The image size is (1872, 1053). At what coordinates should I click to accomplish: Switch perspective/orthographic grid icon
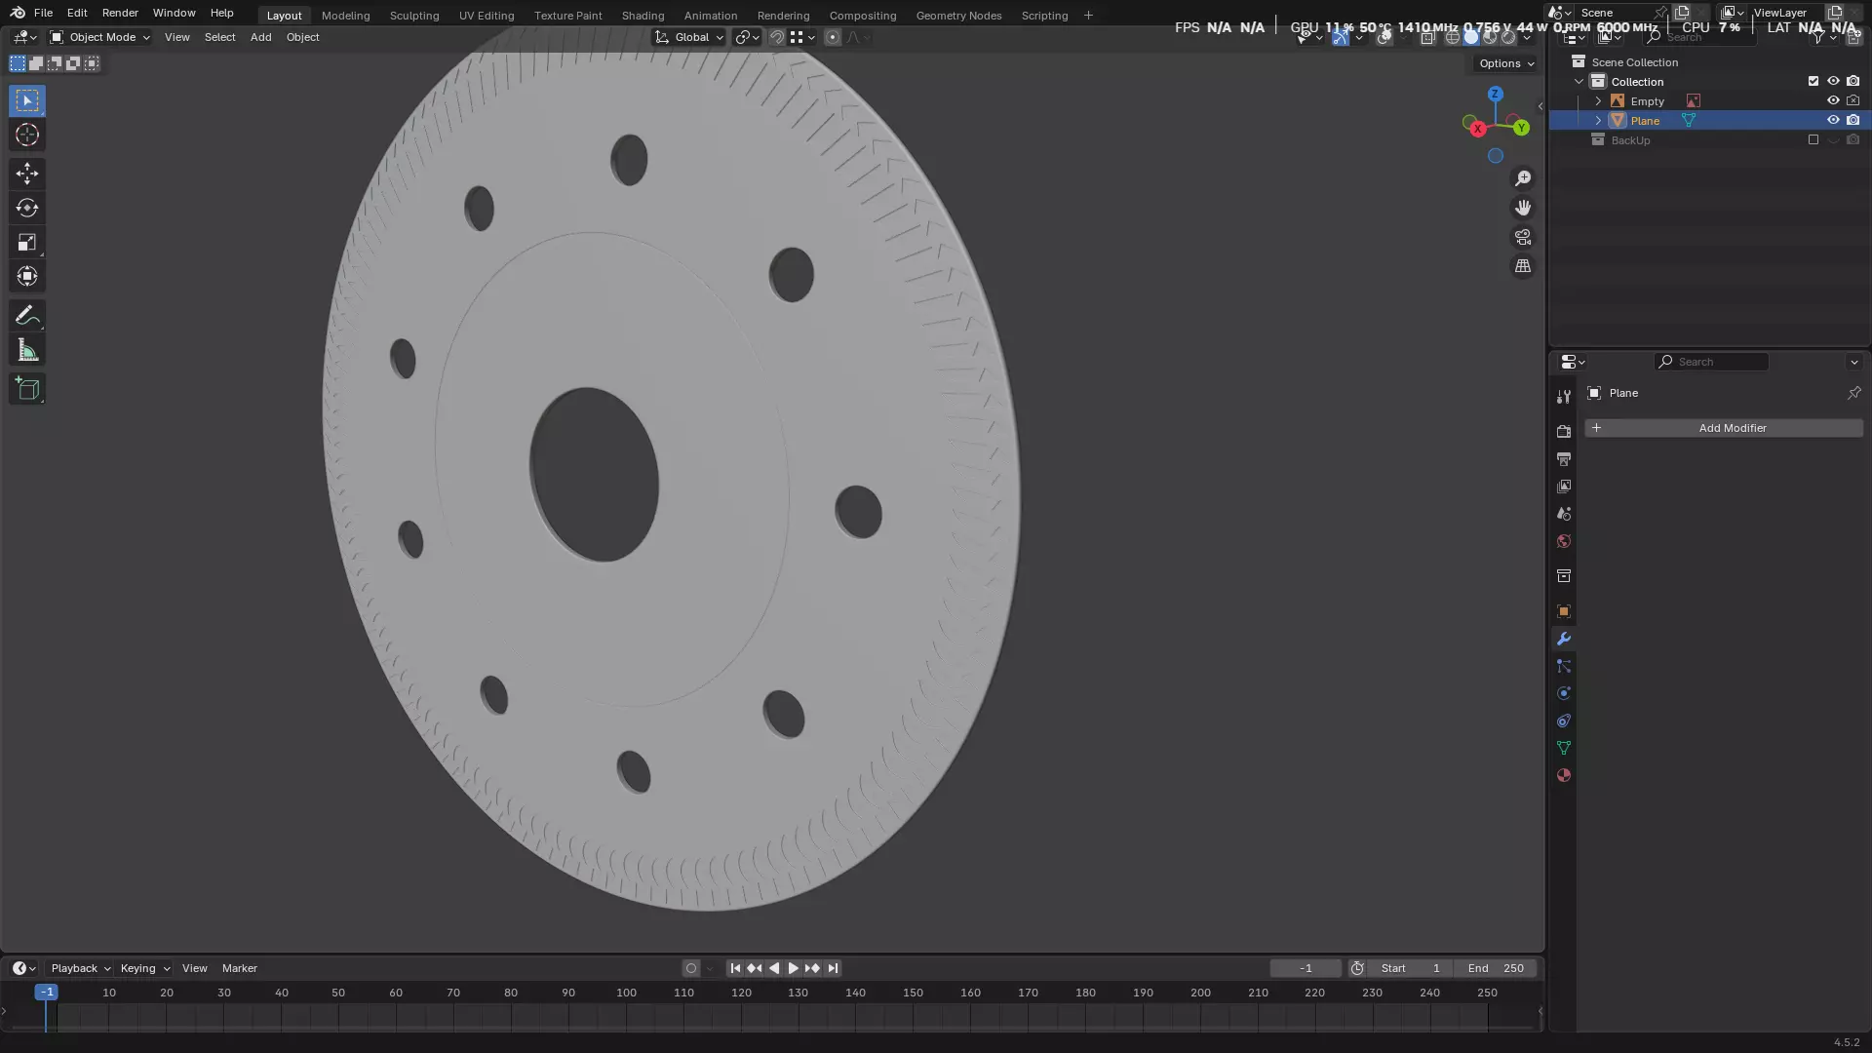[1523, 266]
